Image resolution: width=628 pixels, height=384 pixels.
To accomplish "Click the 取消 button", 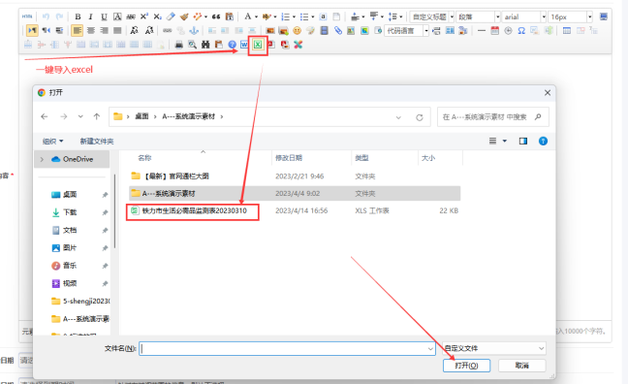I will 521,366.
